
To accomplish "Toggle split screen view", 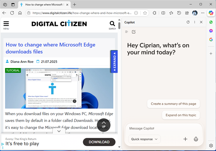I will pyautogui.click(x=163, y=13).
